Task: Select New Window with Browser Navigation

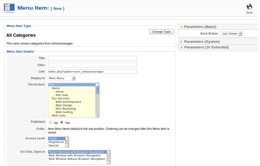Action: coord(78,155)
